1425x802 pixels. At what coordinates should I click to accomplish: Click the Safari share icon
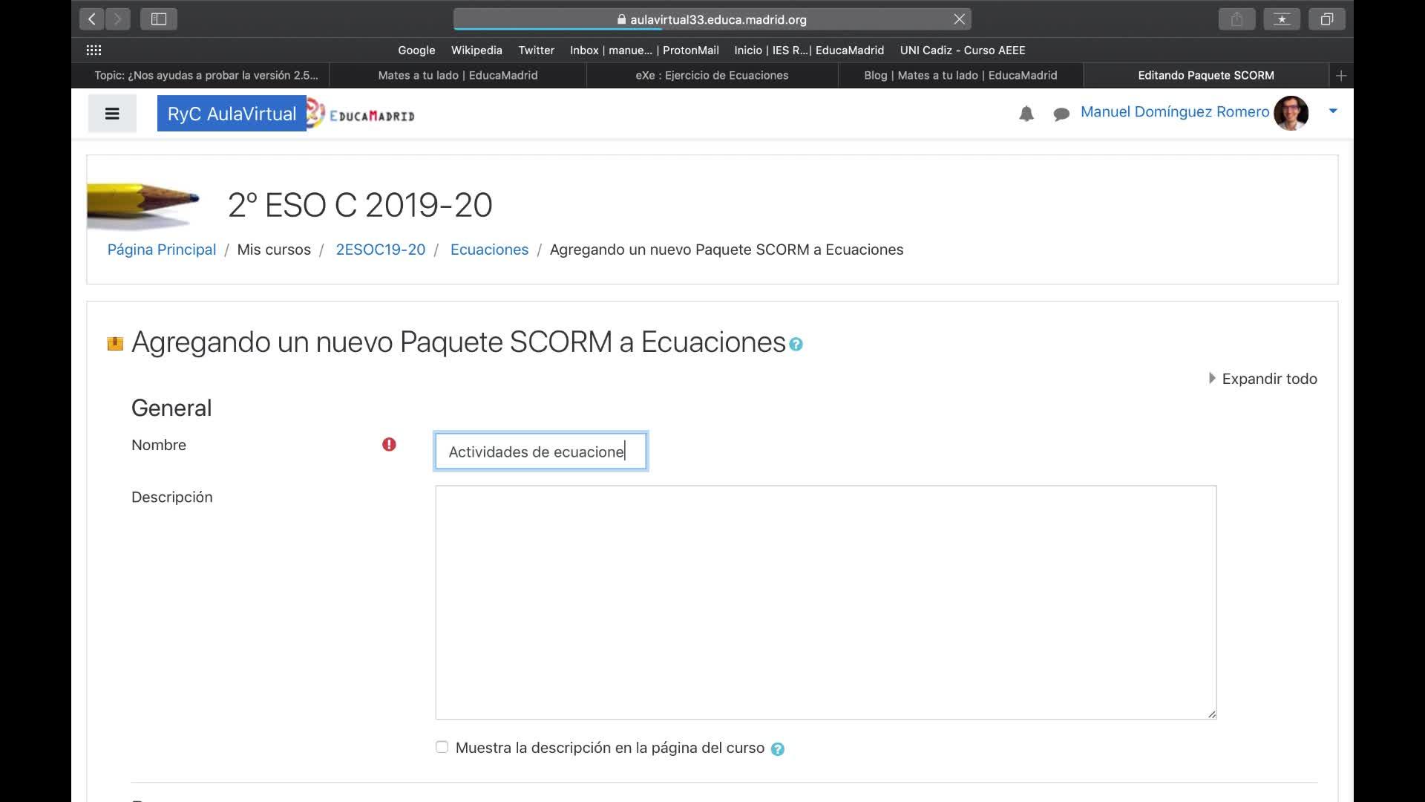[1236, 19]
